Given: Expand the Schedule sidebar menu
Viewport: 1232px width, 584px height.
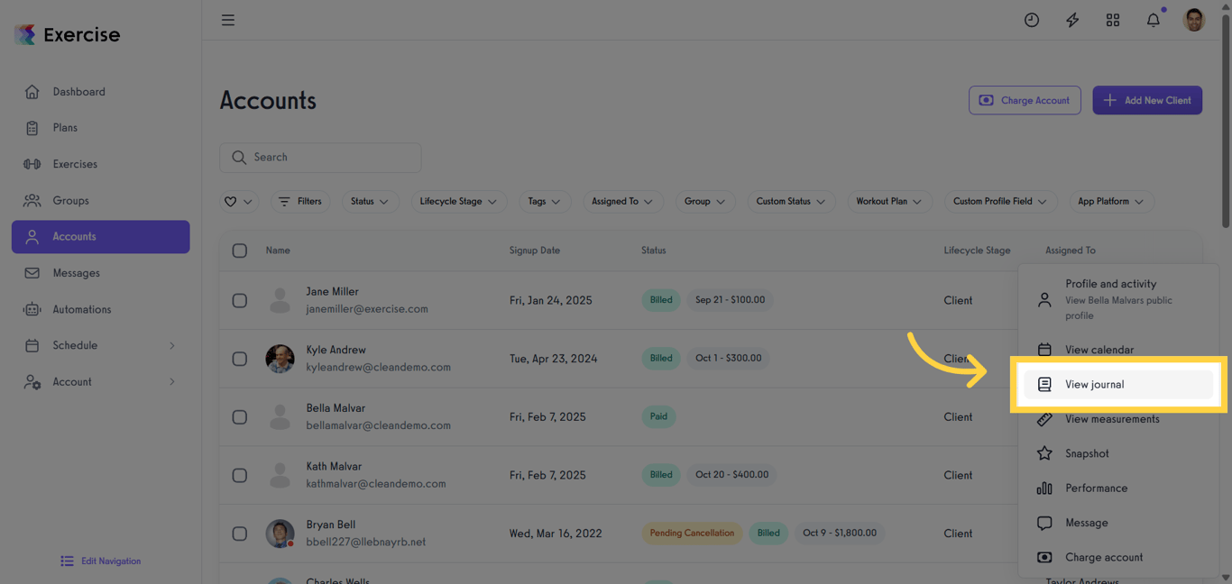Looking at the screenshot, I should click(x=77, y=345).
